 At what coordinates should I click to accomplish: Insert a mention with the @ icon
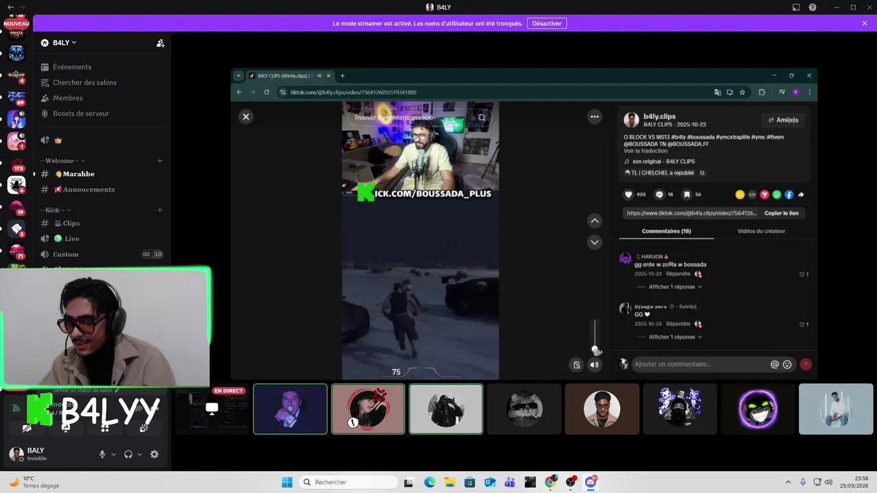(x=775, y=364)
